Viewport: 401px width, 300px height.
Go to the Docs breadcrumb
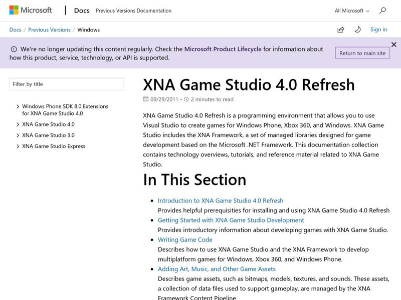(15, 29)
